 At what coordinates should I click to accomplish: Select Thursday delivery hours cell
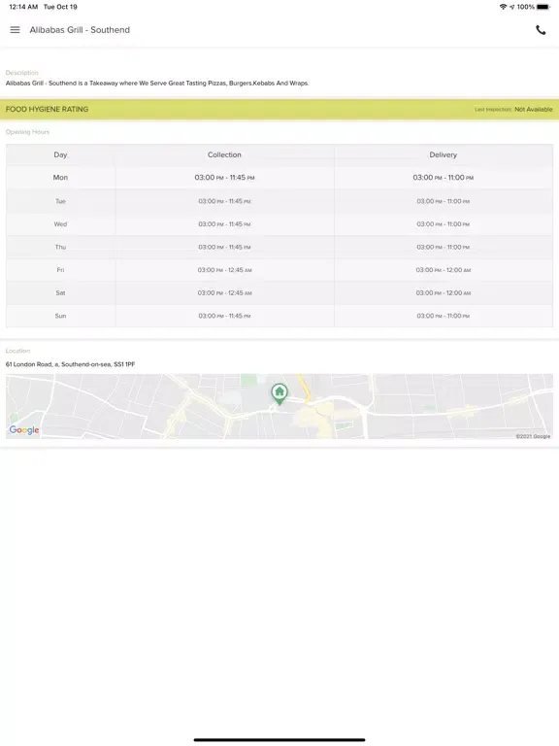coord(443,247)
